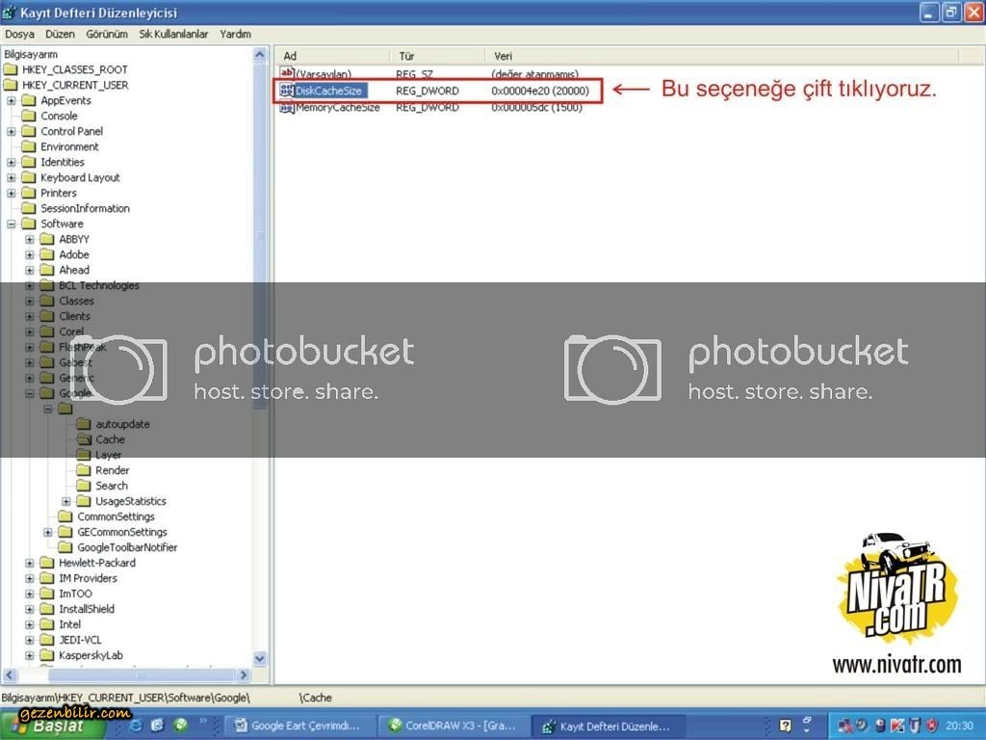Select the GoogleToolbarNotifier folder icon
986x740 pixels.
click(x=65, y=547)
